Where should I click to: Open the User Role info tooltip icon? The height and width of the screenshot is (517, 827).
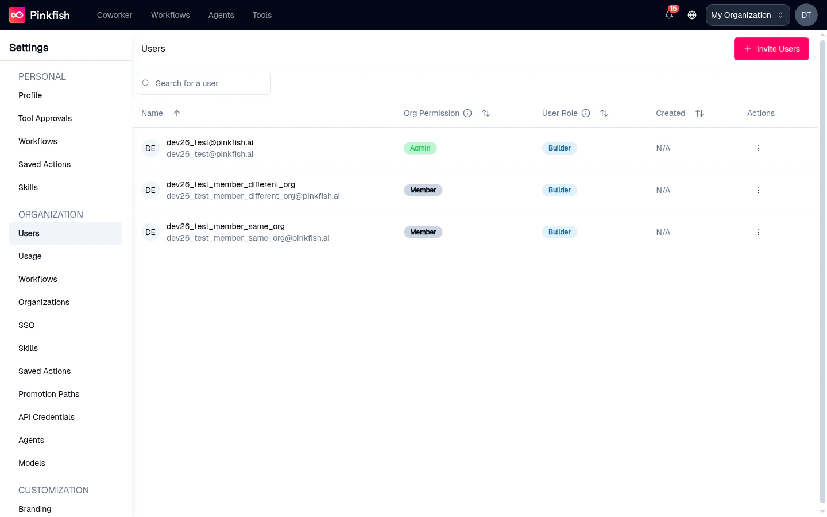pos(585,113)
